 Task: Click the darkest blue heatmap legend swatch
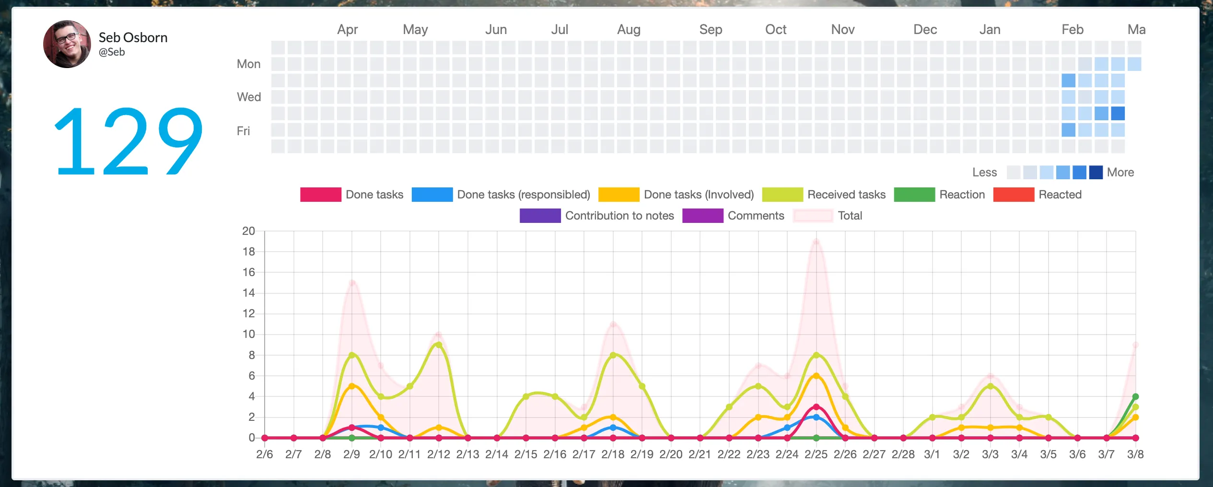1096,172
